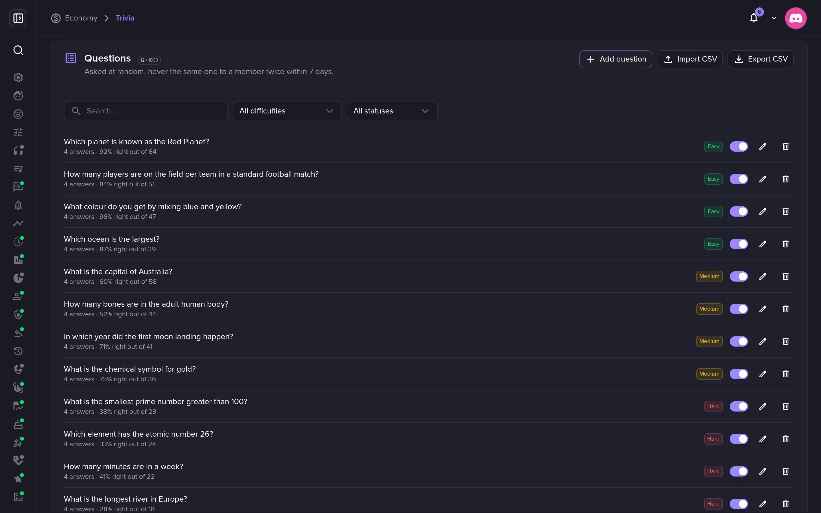Toggle off the minutes in a week question
The width and height of the screenshot is (821, 513).
739,472
